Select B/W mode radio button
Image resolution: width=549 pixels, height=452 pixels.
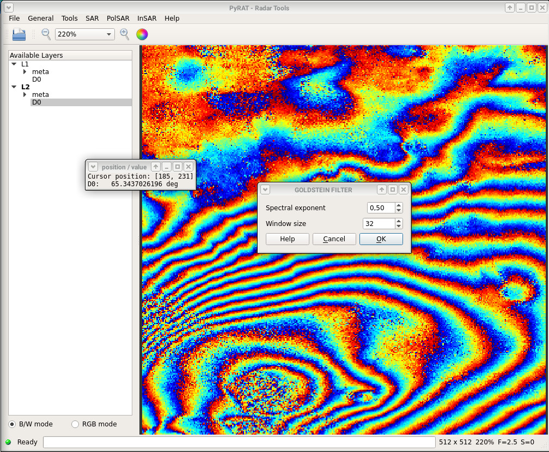pyautogui.click(x=12, y=424)
